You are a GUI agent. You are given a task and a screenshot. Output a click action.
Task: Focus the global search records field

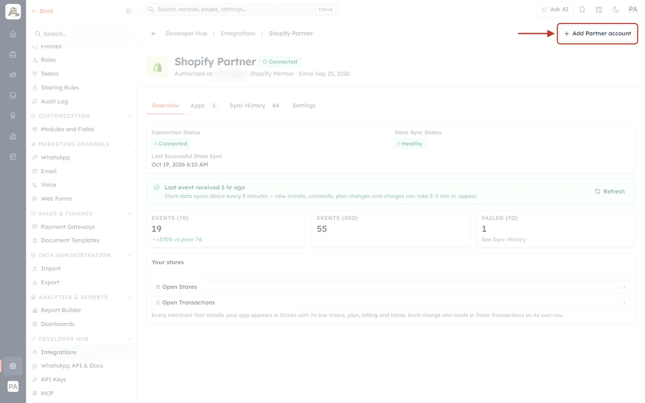click(241, 9)
